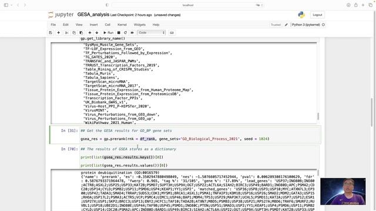Toggle the Safari sidebar icon
The width and height of the screenshot is (376, 211).
coord(6,5)
